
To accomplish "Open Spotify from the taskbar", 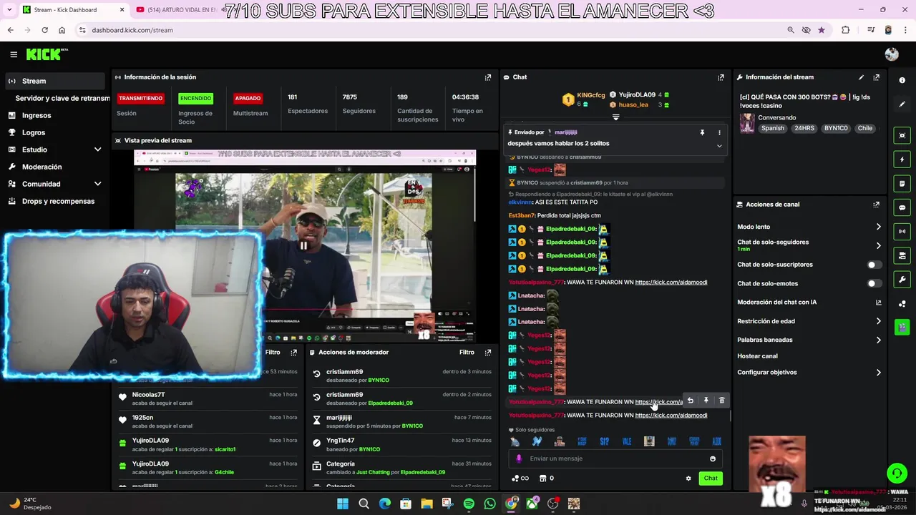I will click(x=469, y=504).
